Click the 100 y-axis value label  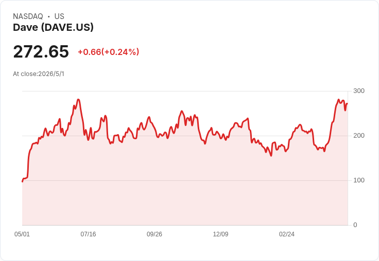(359, 180)
